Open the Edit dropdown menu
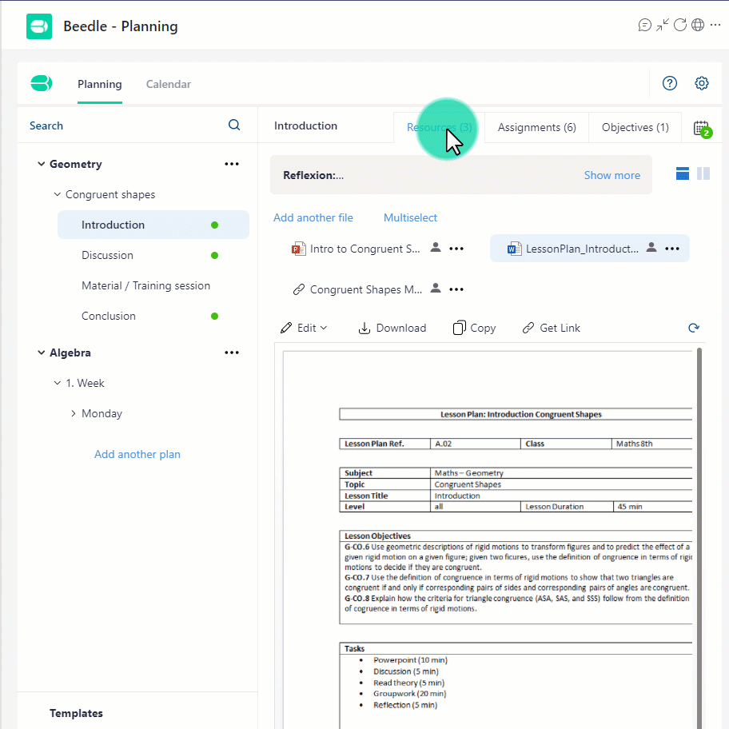Image resolution: width=729 pixels, height=729 pixels. point(304,329)
